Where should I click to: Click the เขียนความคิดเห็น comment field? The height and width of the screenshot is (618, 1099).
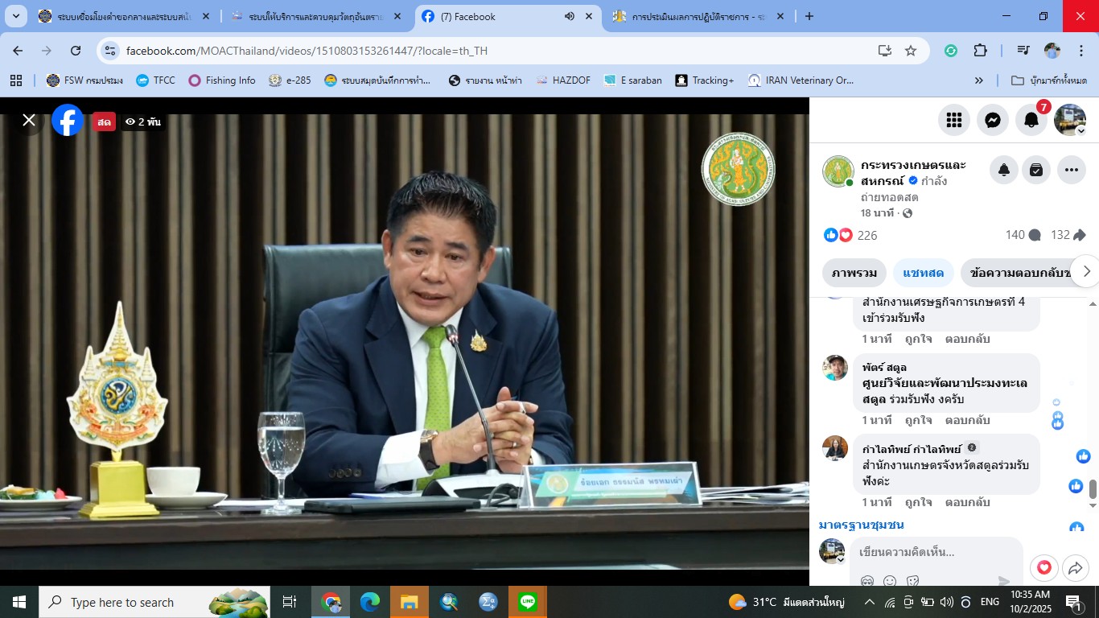[933, 552]
